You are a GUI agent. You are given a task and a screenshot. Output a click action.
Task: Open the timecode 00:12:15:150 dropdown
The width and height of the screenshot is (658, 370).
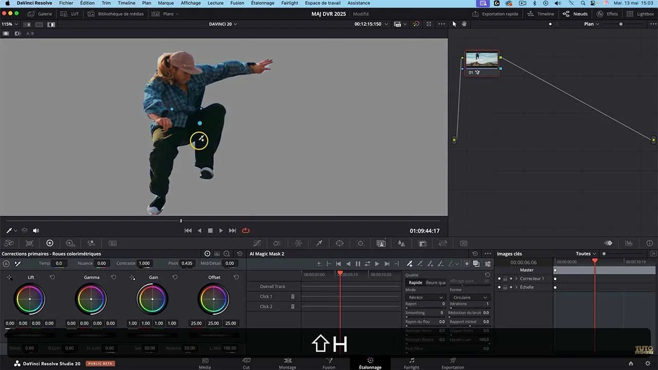pos(370,24)
